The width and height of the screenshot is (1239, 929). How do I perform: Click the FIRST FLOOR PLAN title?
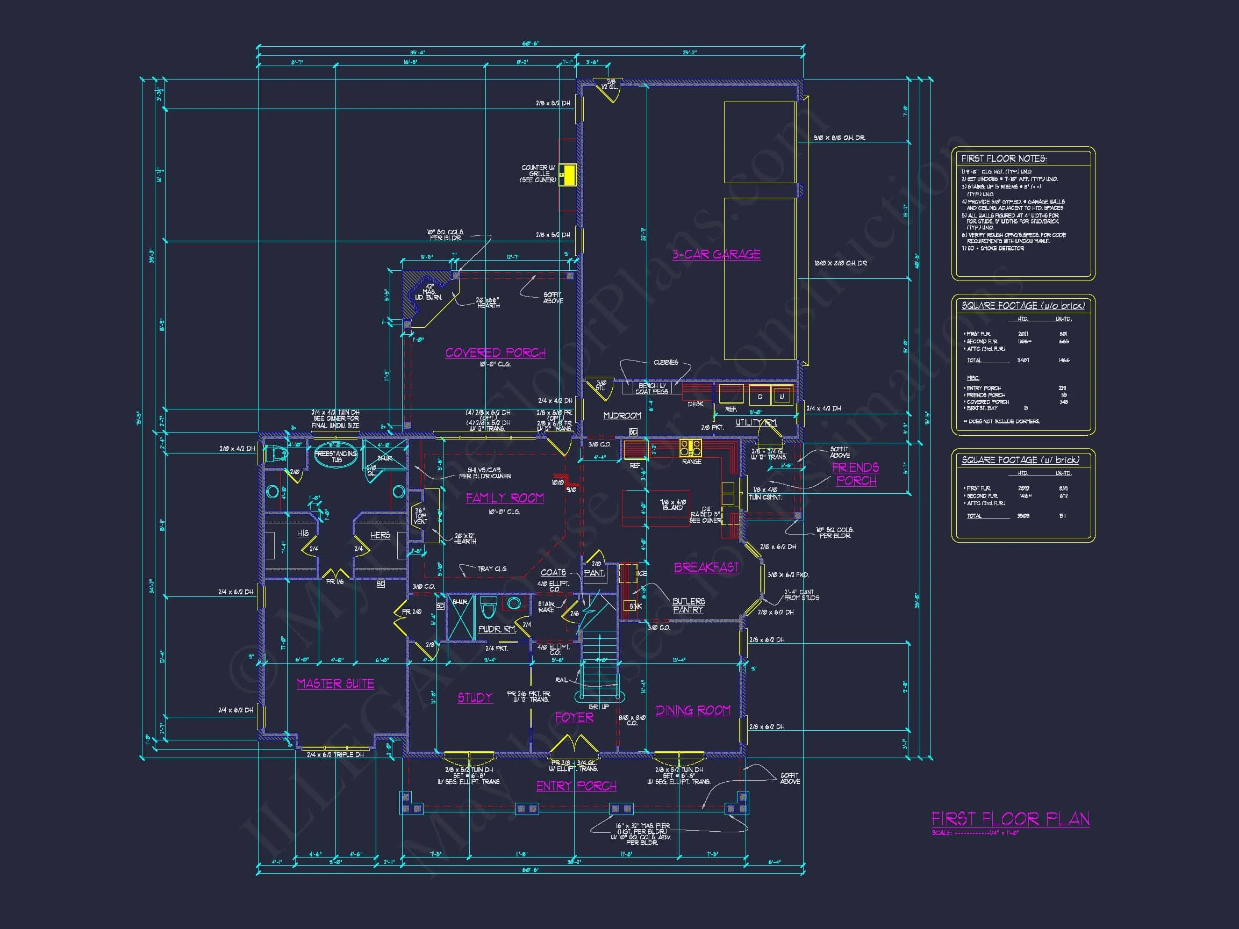pos(1010,819)
